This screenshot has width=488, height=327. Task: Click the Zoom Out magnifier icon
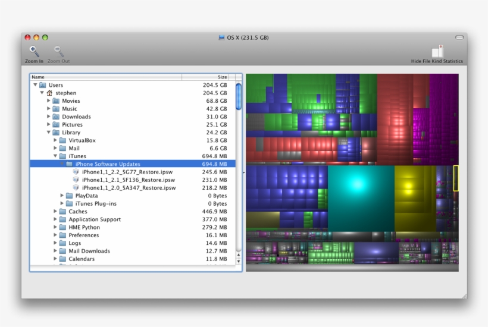[58, 51]
